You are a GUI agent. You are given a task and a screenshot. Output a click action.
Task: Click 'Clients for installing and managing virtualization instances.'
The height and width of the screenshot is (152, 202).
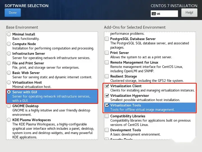point(152,90)
